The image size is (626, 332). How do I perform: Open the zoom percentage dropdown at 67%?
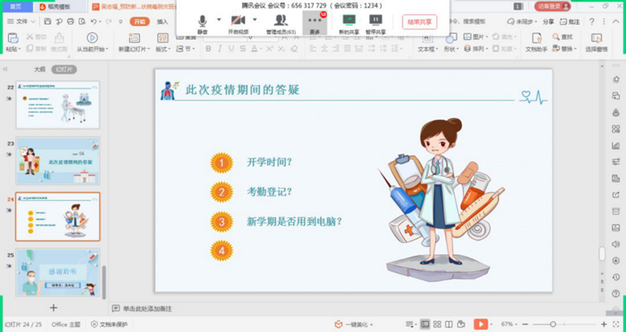[x=508, y=325]
